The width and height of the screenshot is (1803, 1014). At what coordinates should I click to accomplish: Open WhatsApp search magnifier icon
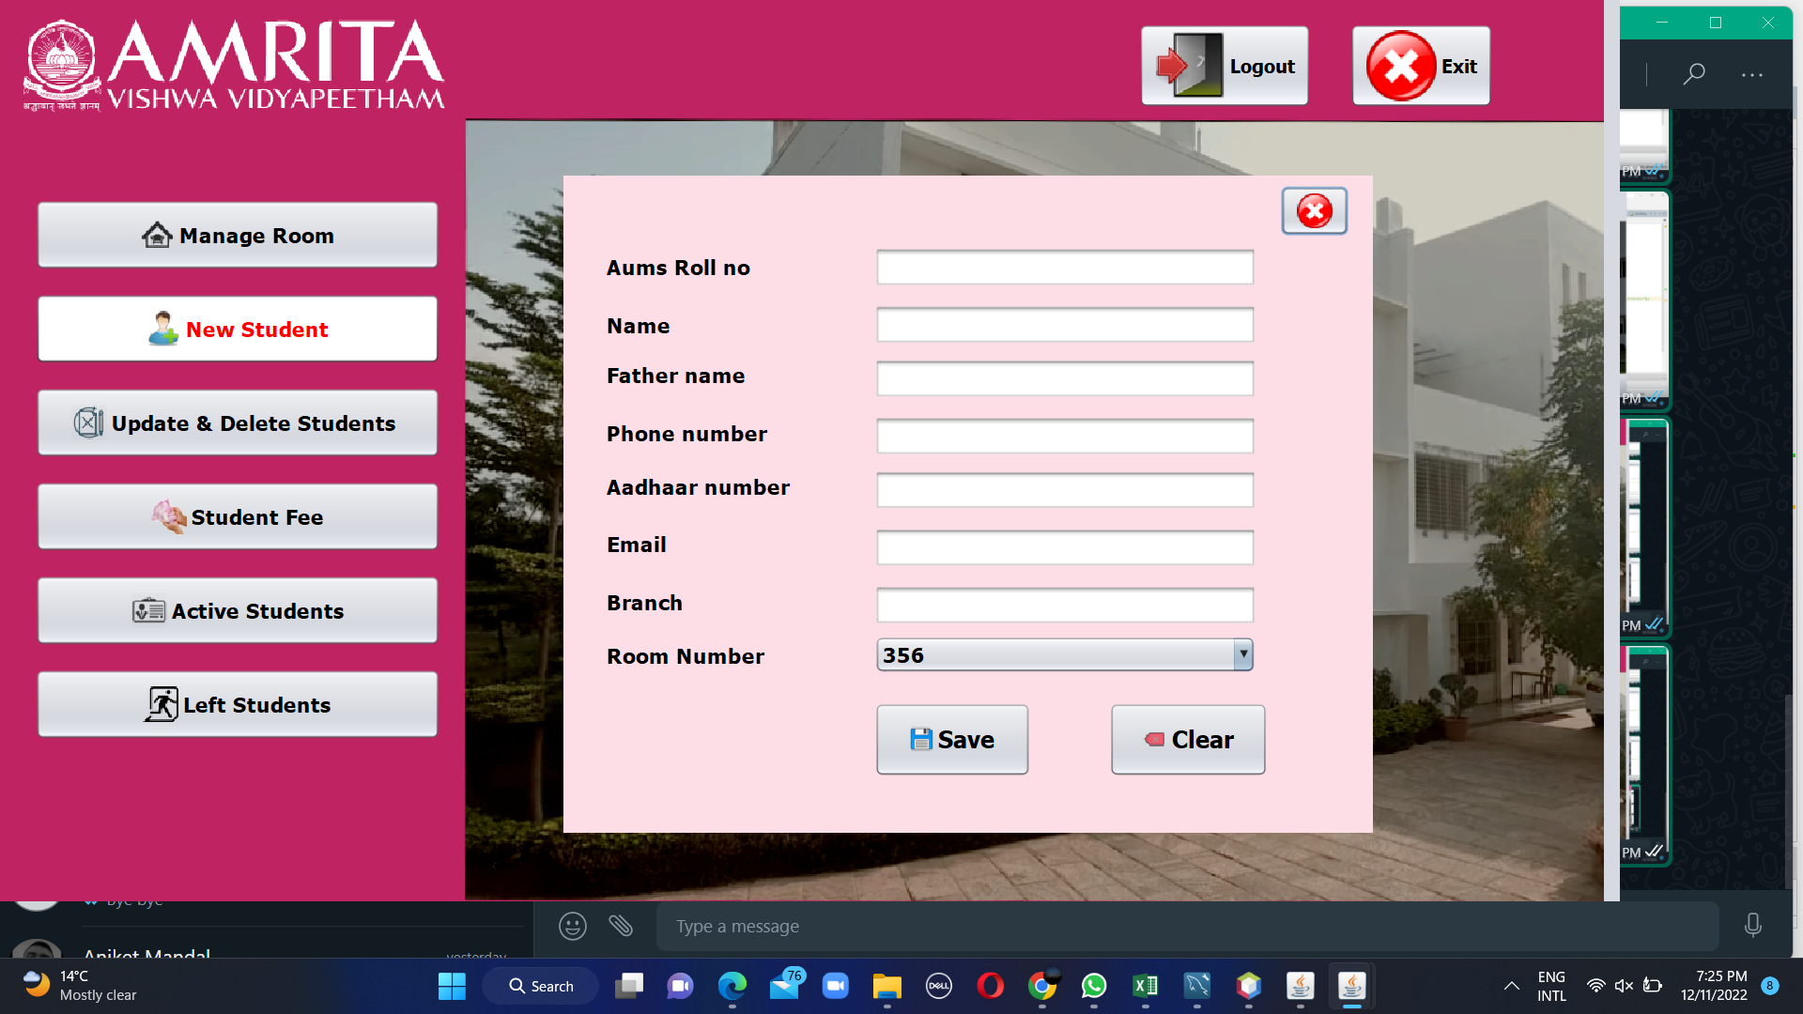click(1694, 74)
